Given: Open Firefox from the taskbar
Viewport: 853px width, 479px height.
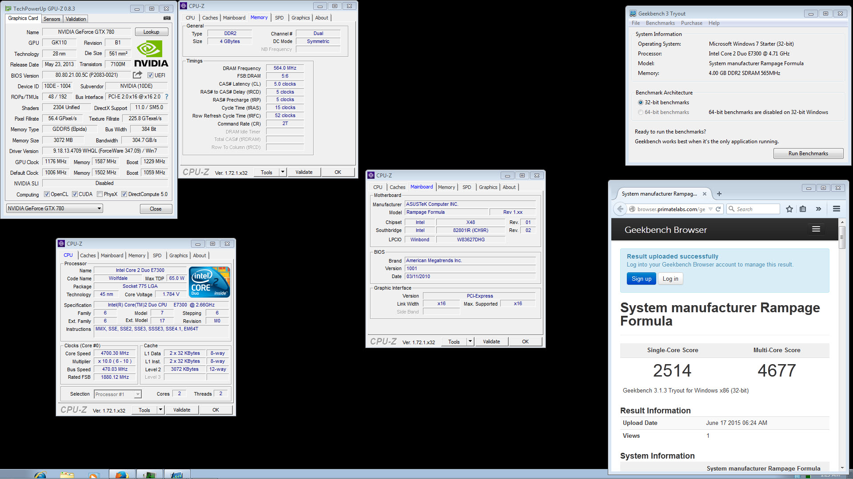Looking at the screenshot, I should 122,474.
